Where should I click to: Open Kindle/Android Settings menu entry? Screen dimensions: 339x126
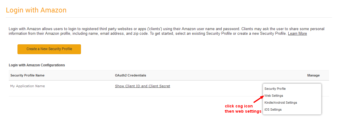coord(280,103)
